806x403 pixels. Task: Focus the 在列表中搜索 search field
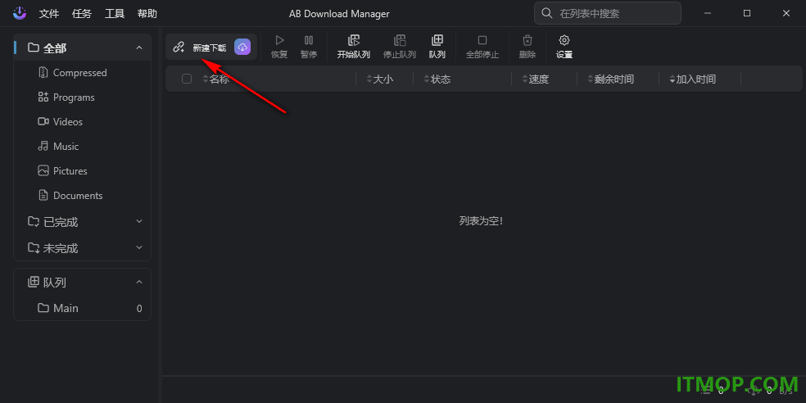608,13
